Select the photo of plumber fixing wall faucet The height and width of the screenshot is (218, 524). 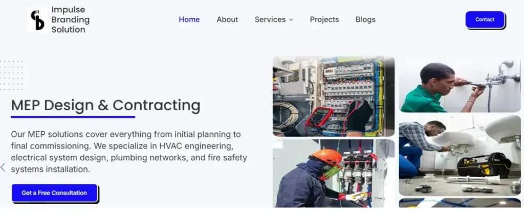tap(460, 85)
